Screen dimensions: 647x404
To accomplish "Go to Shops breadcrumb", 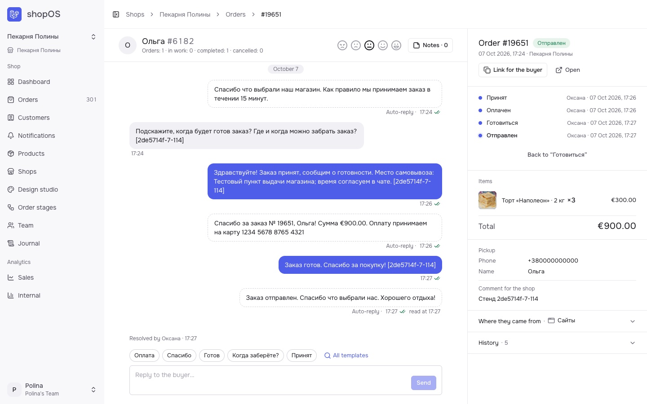I will (x=135, y=14).
